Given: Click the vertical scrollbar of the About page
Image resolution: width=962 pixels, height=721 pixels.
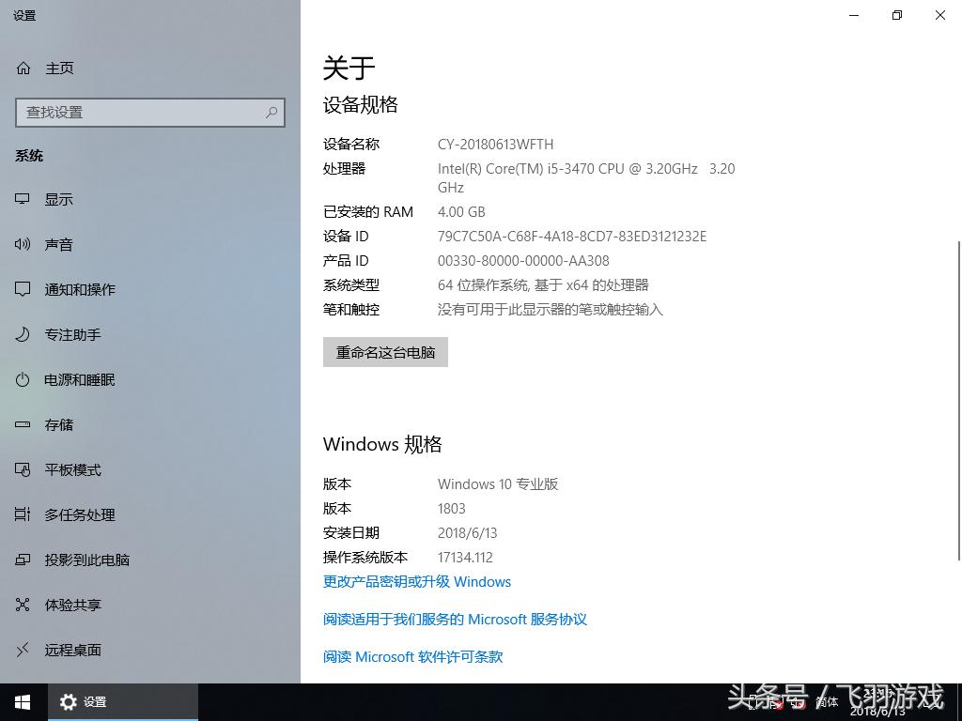Looking at the screenshot, I should click(959, 402).
